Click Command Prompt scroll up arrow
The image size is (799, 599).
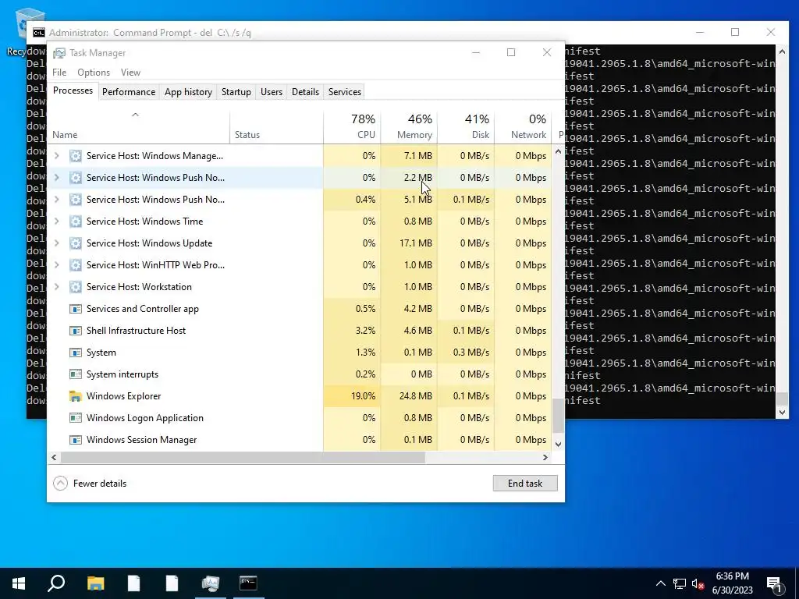coord(782,51)
